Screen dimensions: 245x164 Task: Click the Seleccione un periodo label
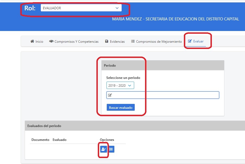[x=123, y=78]
